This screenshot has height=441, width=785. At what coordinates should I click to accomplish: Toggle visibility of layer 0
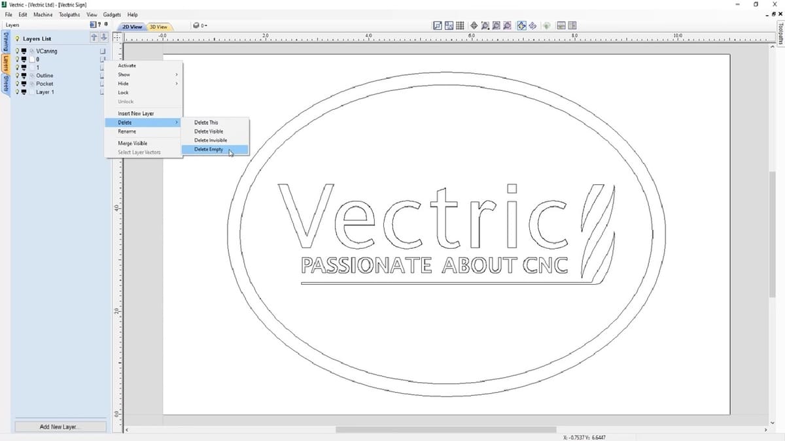point(17,59)
